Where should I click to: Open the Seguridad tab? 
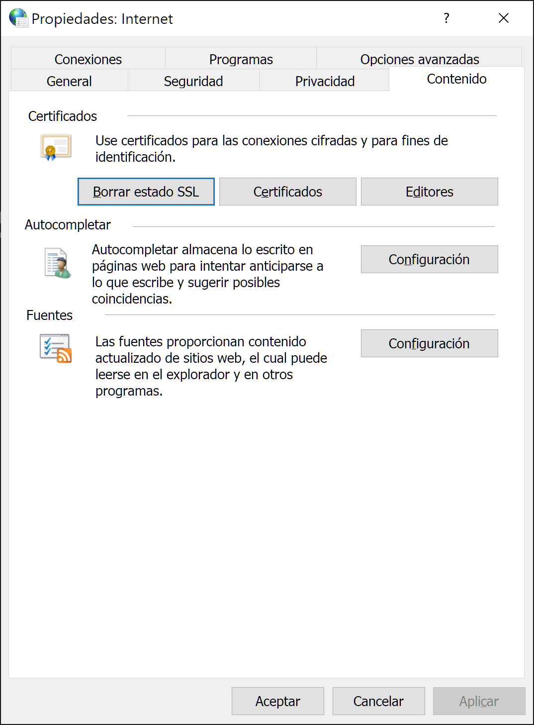193,81
